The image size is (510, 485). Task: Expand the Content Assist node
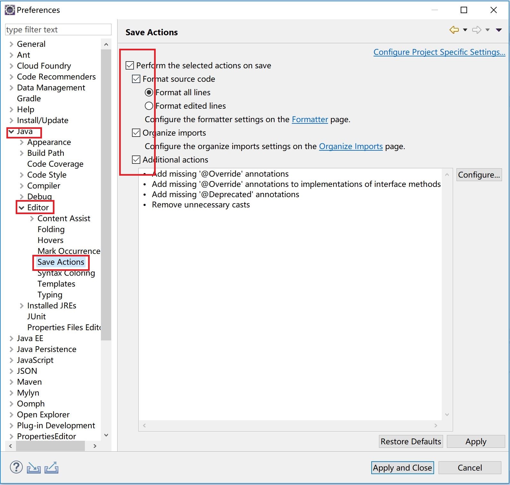(32, 219)
